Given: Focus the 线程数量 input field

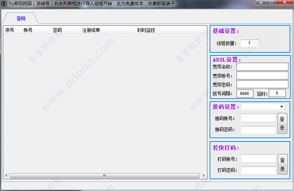Looking at the screenshot, I should (249, 43).
